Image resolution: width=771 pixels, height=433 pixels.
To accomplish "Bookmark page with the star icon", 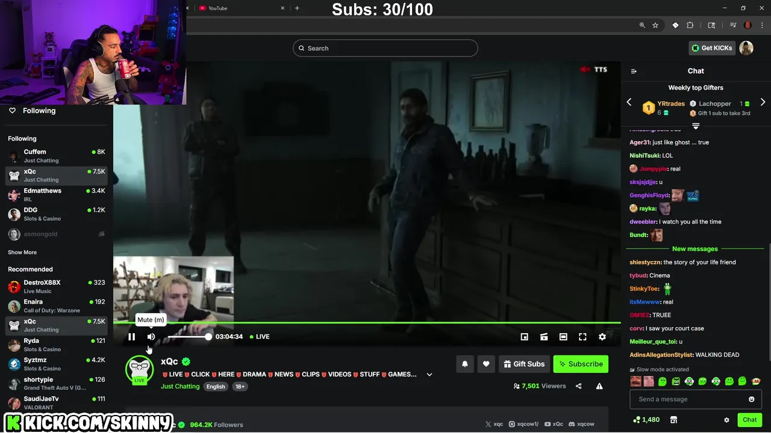I will 655,25.
